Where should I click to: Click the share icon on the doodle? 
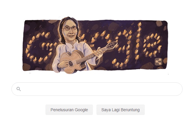[158, 62]
